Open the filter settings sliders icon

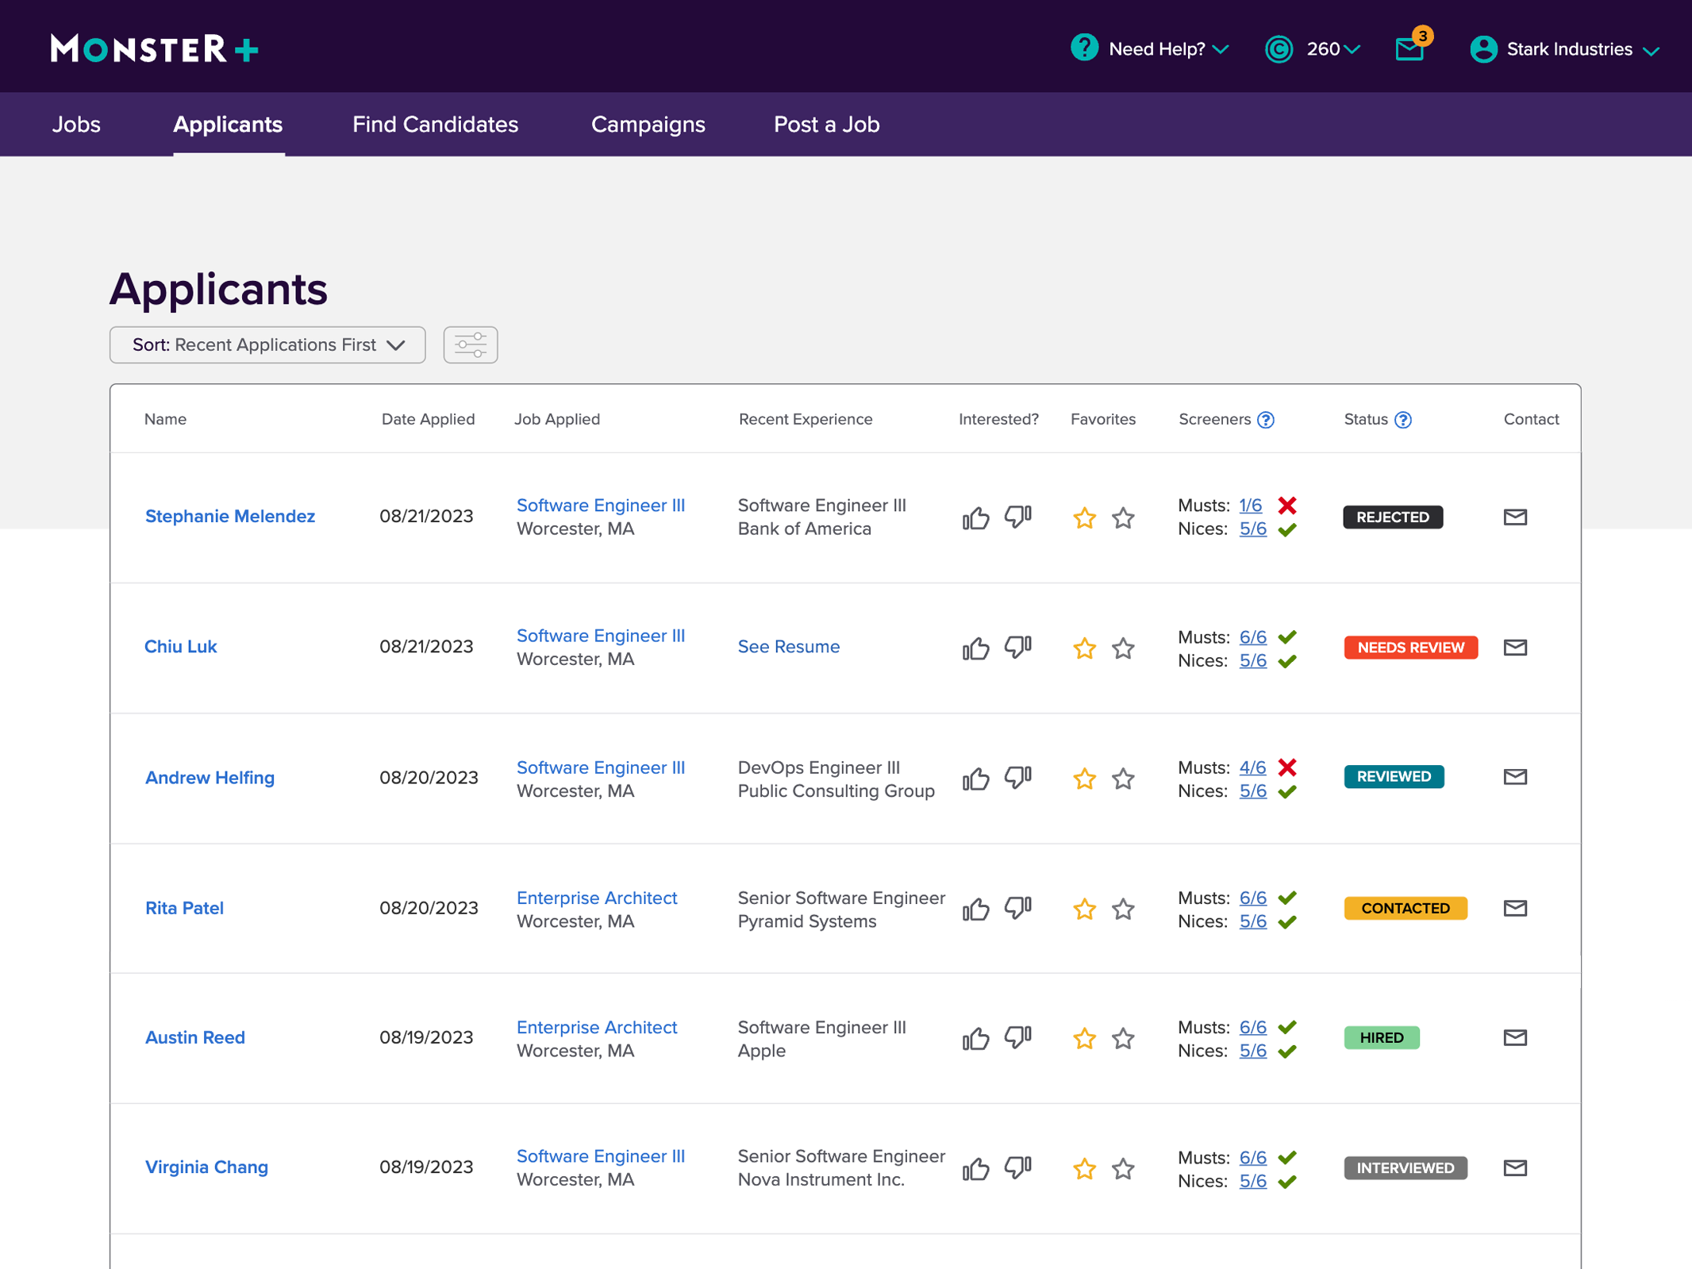(x=471, y=344)
